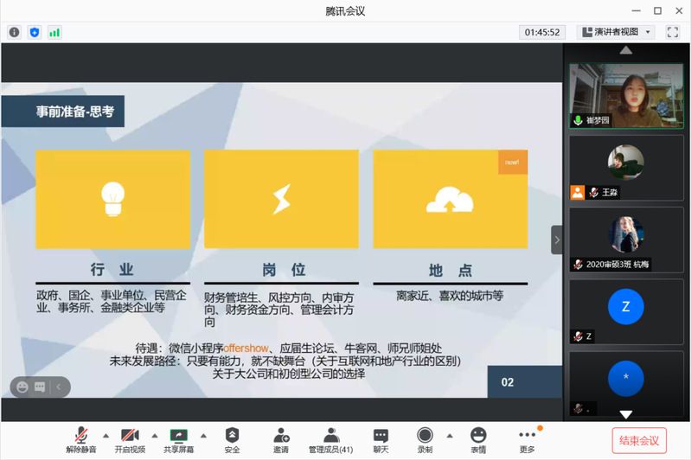Viewport: 691px width, 460px height.
Task: Open meeting info icon in top-left
Action: click(x=14, y=32)
